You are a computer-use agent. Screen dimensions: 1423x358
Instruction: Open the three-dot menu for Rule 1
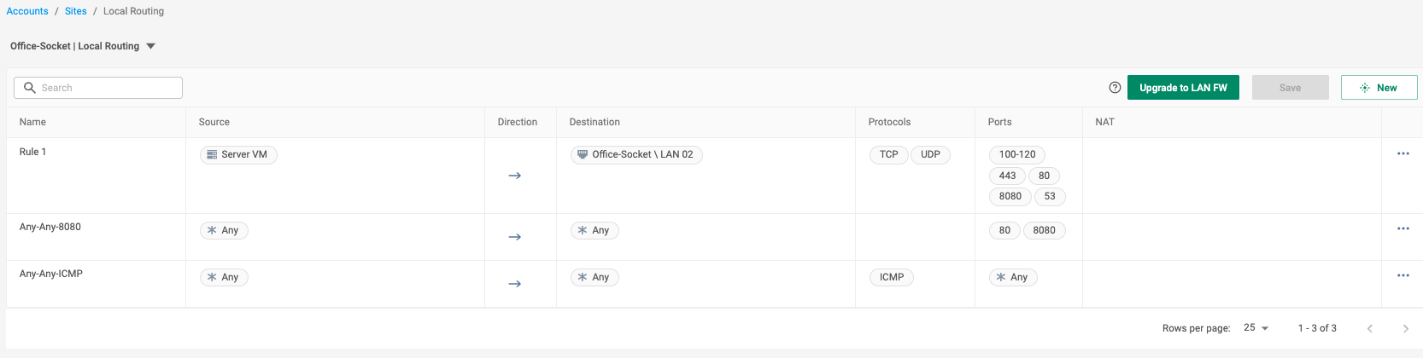pos(1403,153)
